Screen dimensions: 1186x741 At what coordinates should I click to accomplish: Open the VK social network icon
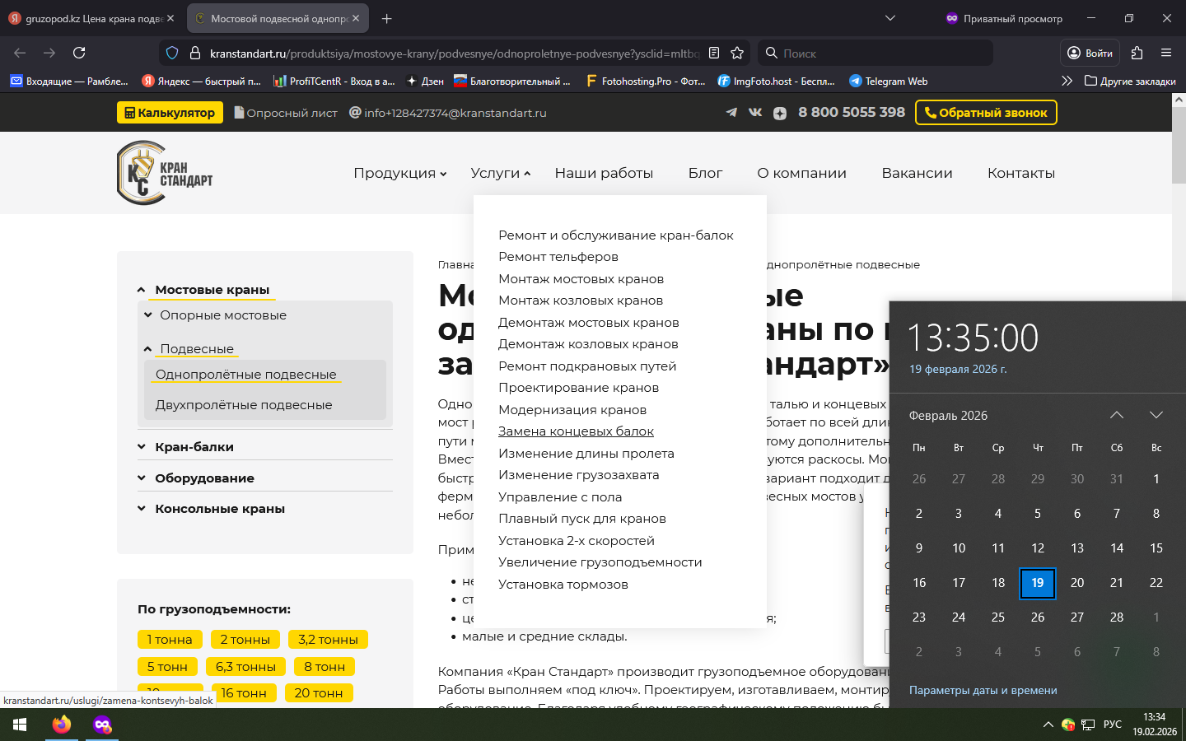click(755, 113)
